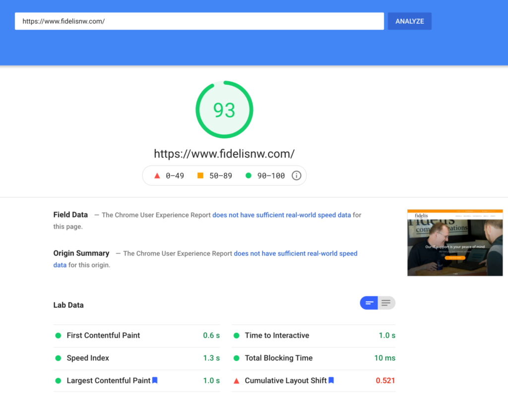The image size is (508, 394).
Task: Click the 0.521 Cumulative Layout Shift value
Action: [385, 381]
